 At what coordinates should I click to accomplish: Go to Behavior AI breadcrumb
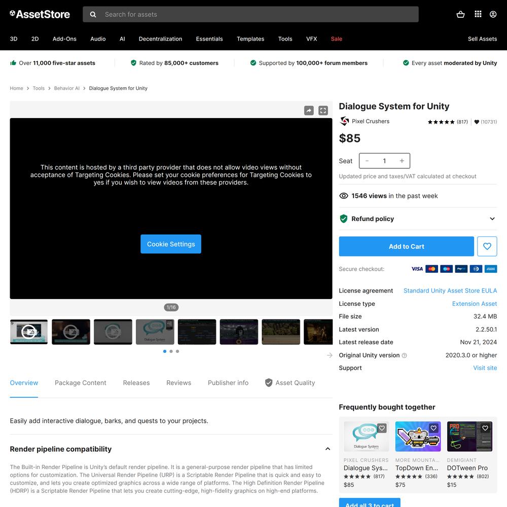66,88
